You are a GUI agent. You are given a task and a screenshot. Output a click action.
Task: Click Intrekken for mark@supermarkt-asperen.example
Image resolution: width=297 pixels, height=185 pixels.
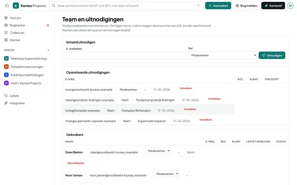tap(206, 120)
